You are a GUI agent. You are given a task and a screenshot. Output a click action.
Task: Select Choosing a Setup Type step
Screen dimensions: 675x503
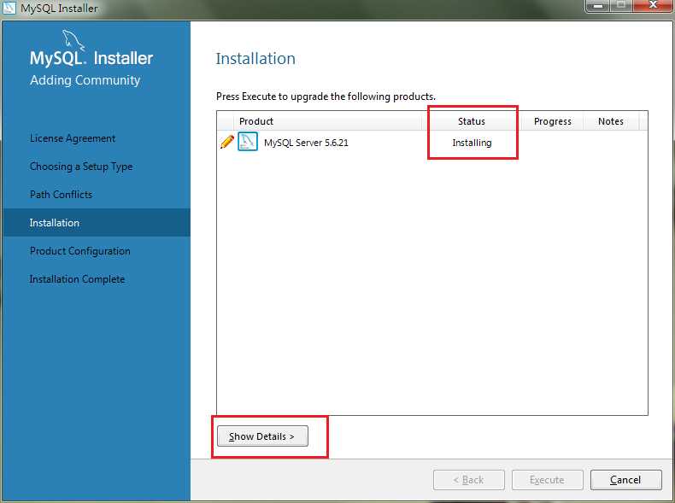tap(81, 167)
